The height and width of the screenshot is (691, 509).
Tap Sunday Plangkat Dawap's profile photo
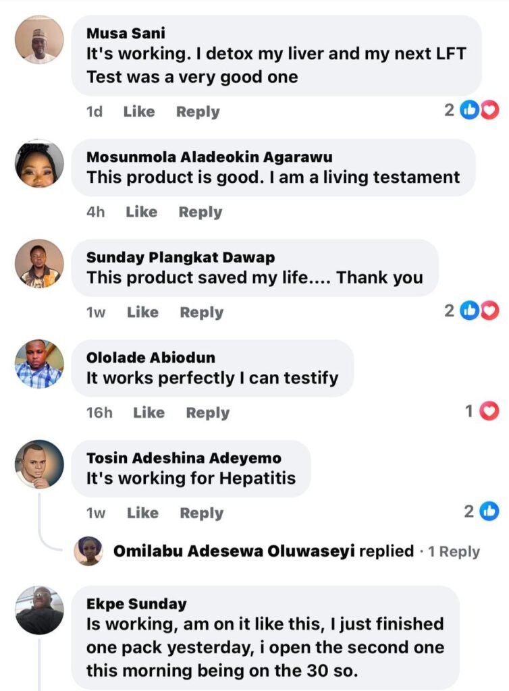click(39, 264)
